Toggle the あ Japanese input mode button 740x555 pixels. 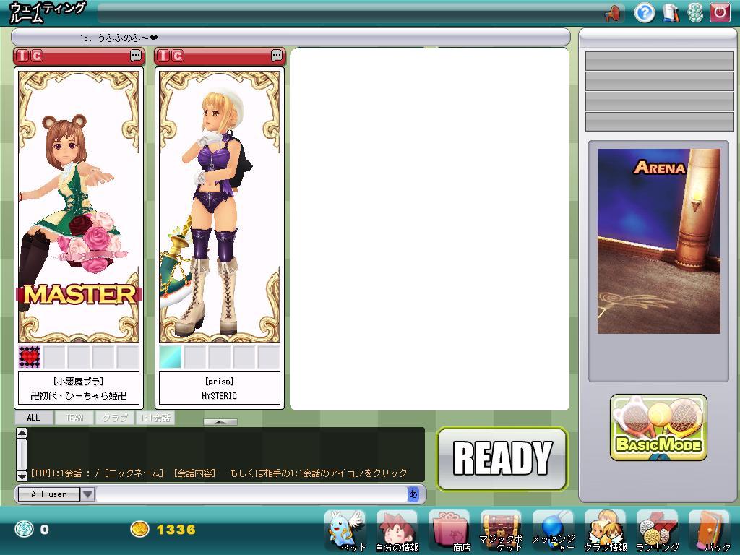click(x=413, y=494)
